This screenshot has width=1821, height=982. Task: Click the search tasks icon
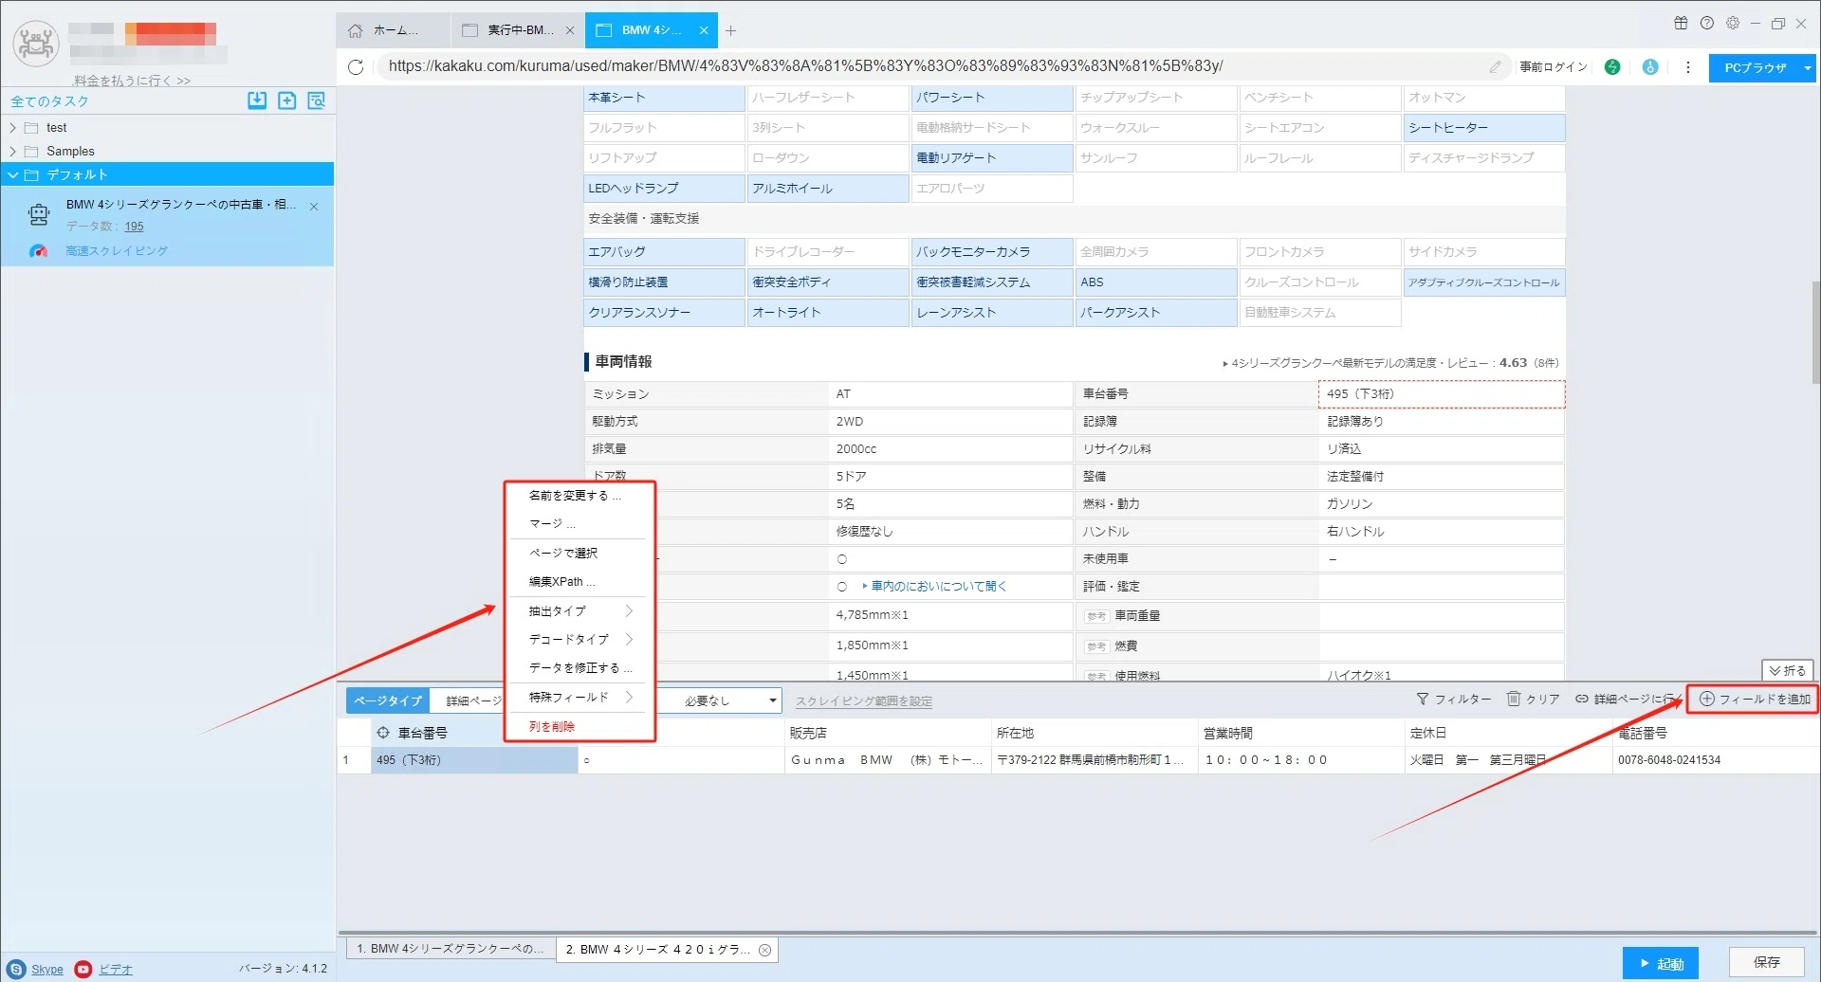(x=317, y=100)
